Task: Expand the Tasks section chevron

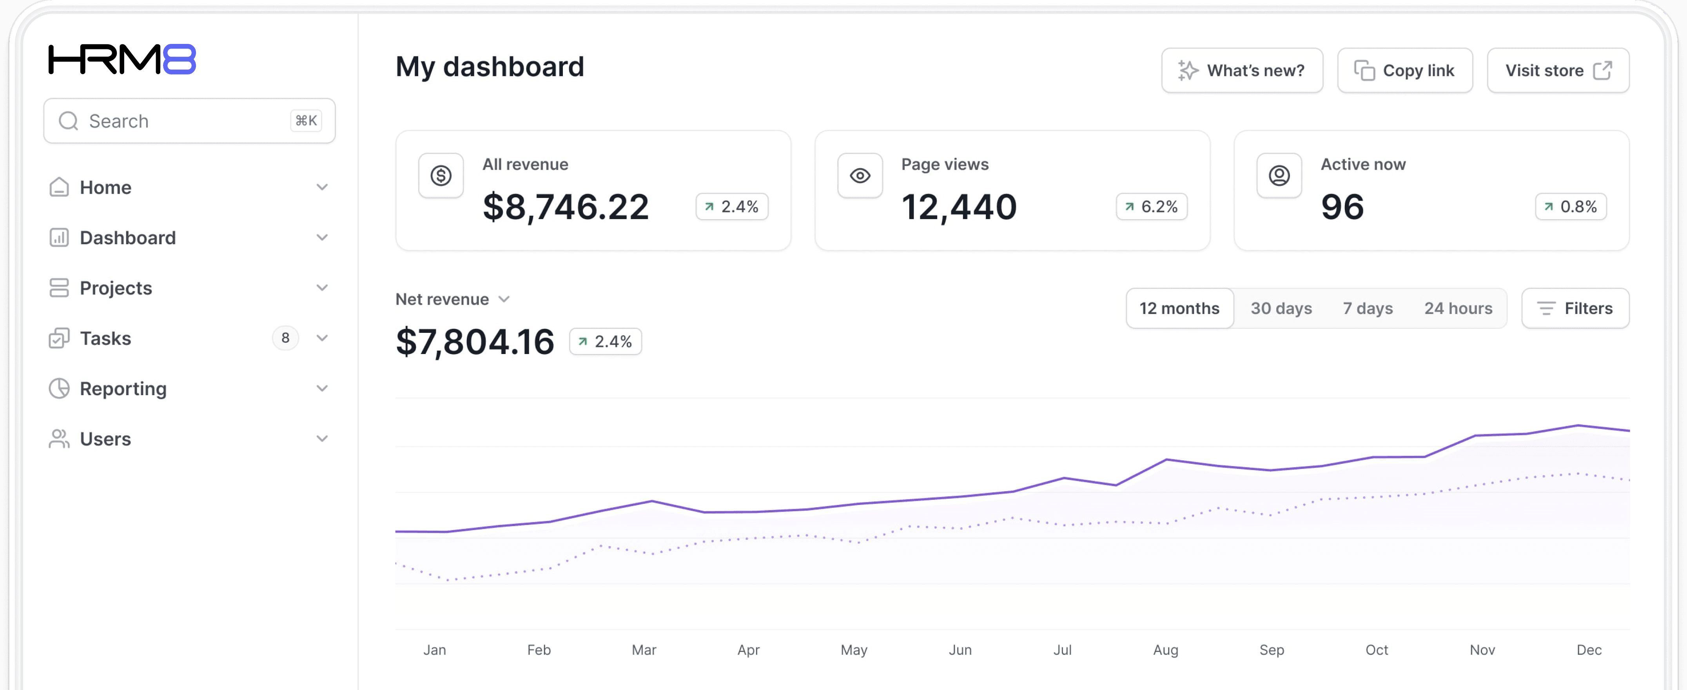Action: point(321,338)
